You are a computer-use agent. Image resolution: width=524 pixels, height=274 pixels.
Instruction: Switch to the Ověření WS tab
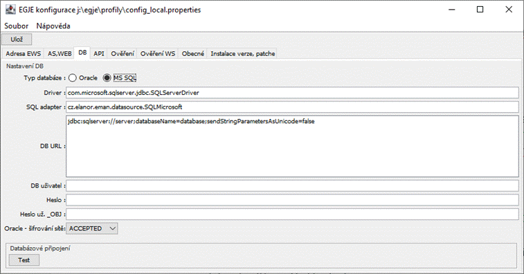(x=157, y=53)
